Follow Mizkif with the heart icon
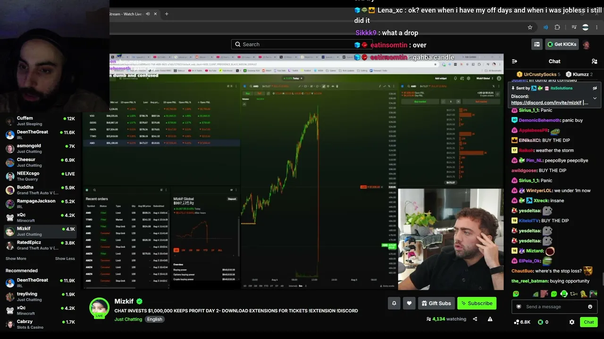The image size is (604, 339). pos(409,303)
